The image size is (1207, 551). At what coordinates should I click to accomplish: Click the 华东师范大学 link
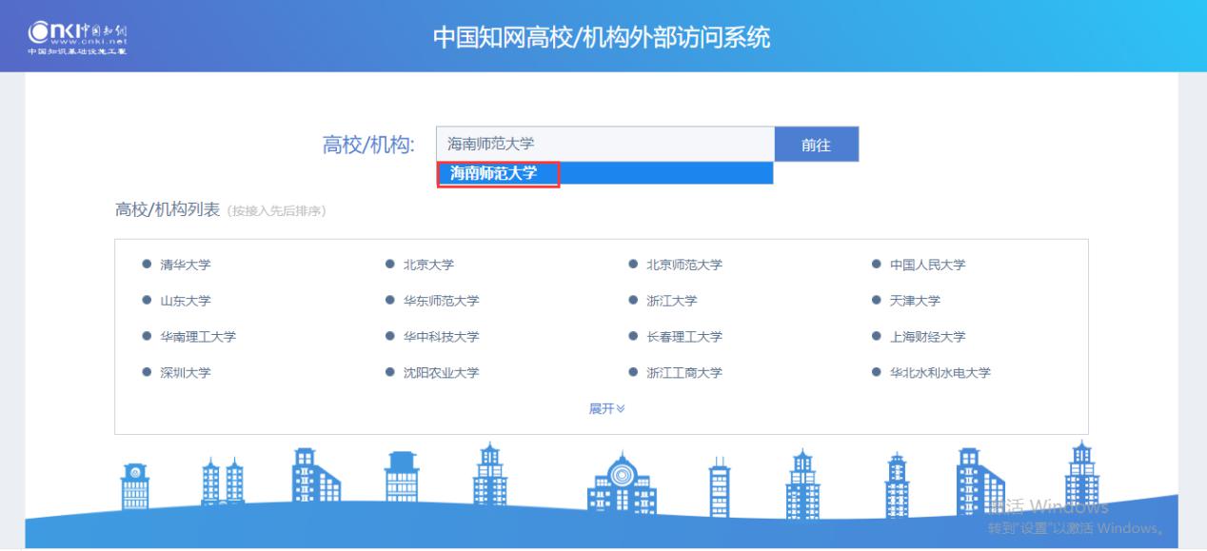tap(441, 301)
